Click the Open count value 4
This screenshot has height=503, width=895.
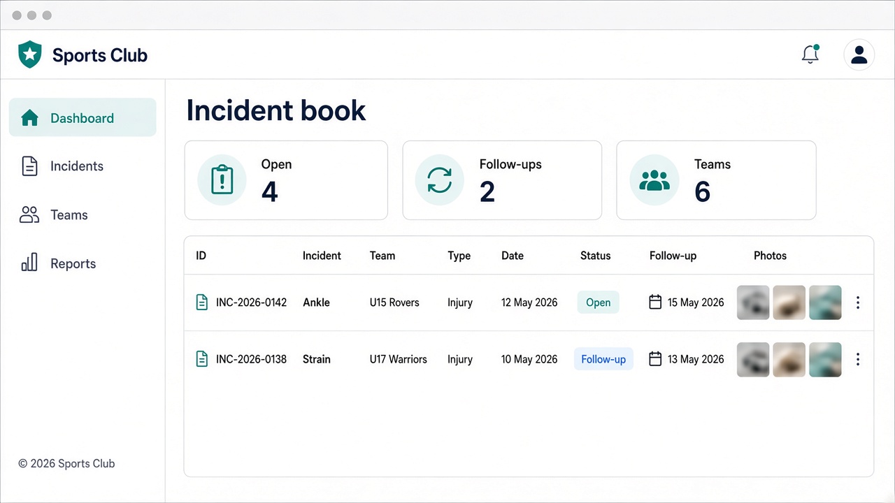(270, 191)
